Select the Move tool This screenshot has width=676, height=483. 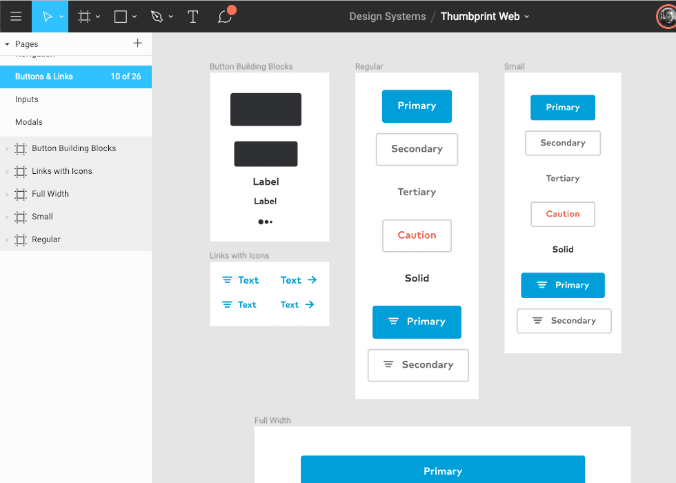(x=46, y=16)
